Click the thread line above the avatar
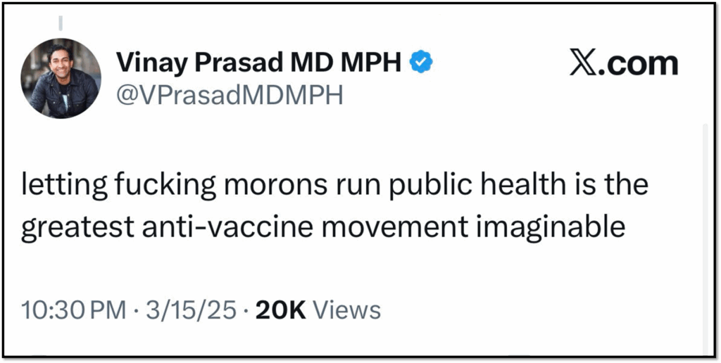This screenshot has width=721, height=363. point(61,23)
